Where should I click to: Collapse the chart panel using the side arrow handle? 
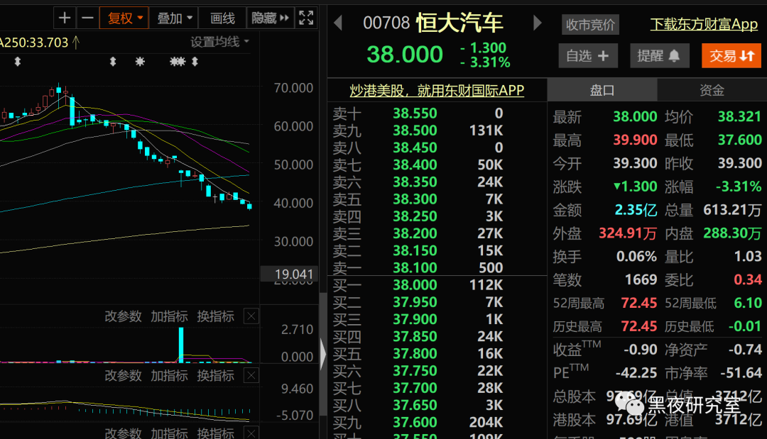coord(323,354)
